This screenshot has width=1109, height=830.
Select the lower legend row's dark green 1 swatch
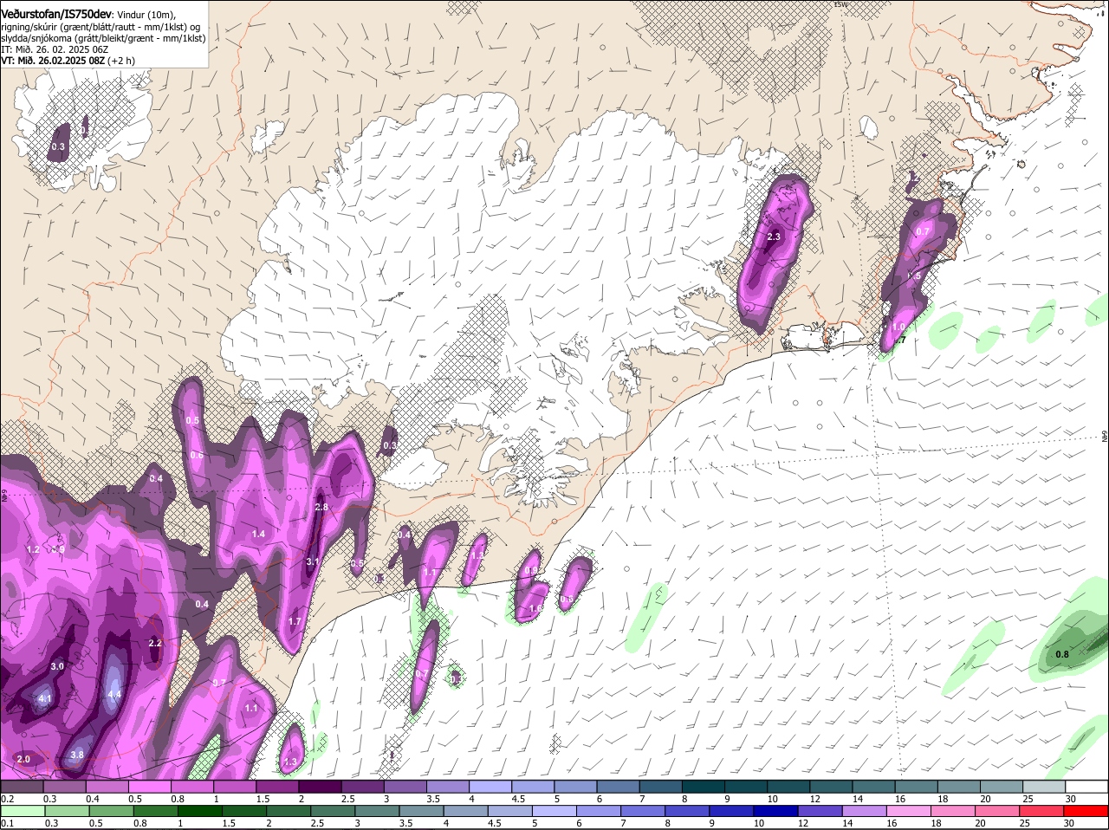coord(199,811)
